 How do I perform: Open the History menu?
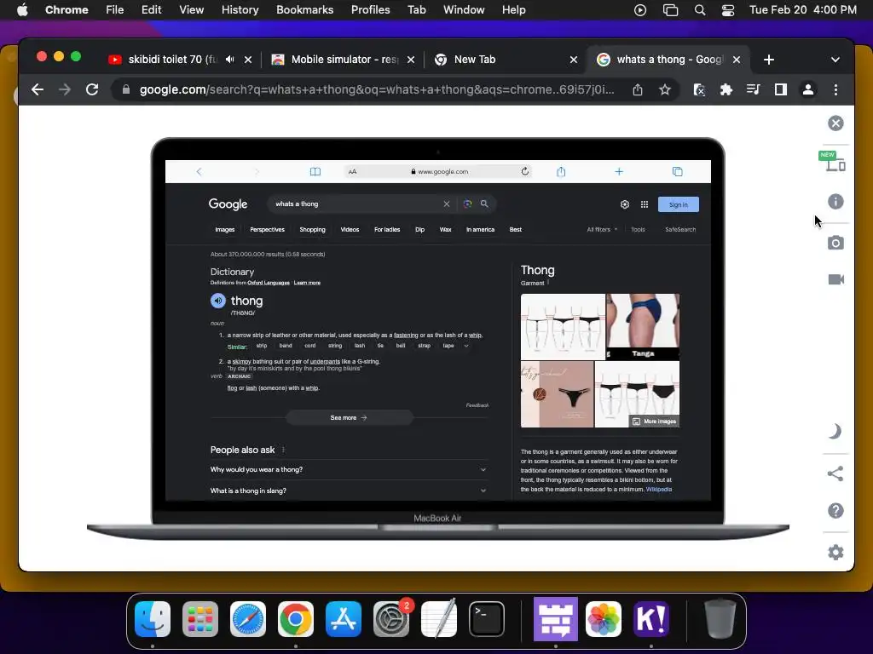tap(240, 10)
